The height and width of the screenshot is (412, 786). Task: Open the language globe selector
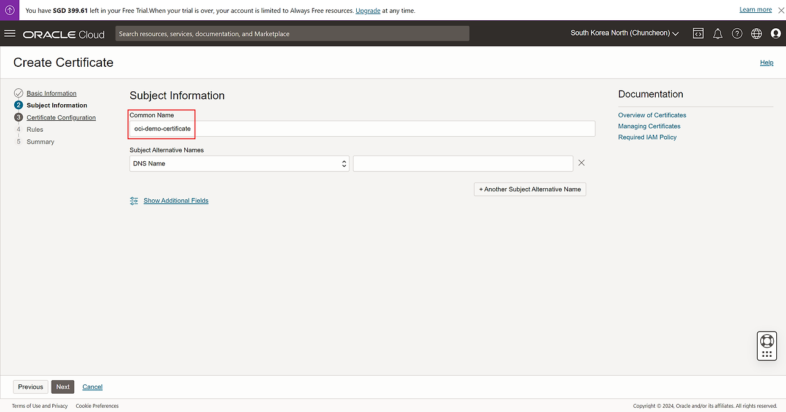point(757,34)
